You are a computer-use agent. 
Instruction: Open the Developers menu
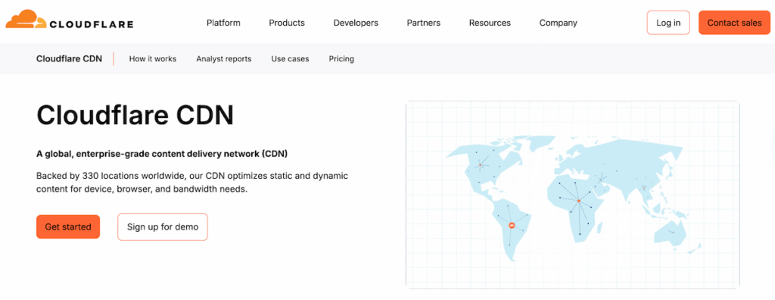(x=356, y=23)
